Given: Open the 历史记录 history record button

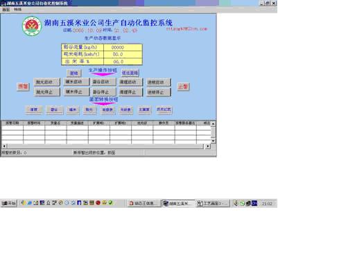Looking at the screenshot, I should click(x=164, y=109).
